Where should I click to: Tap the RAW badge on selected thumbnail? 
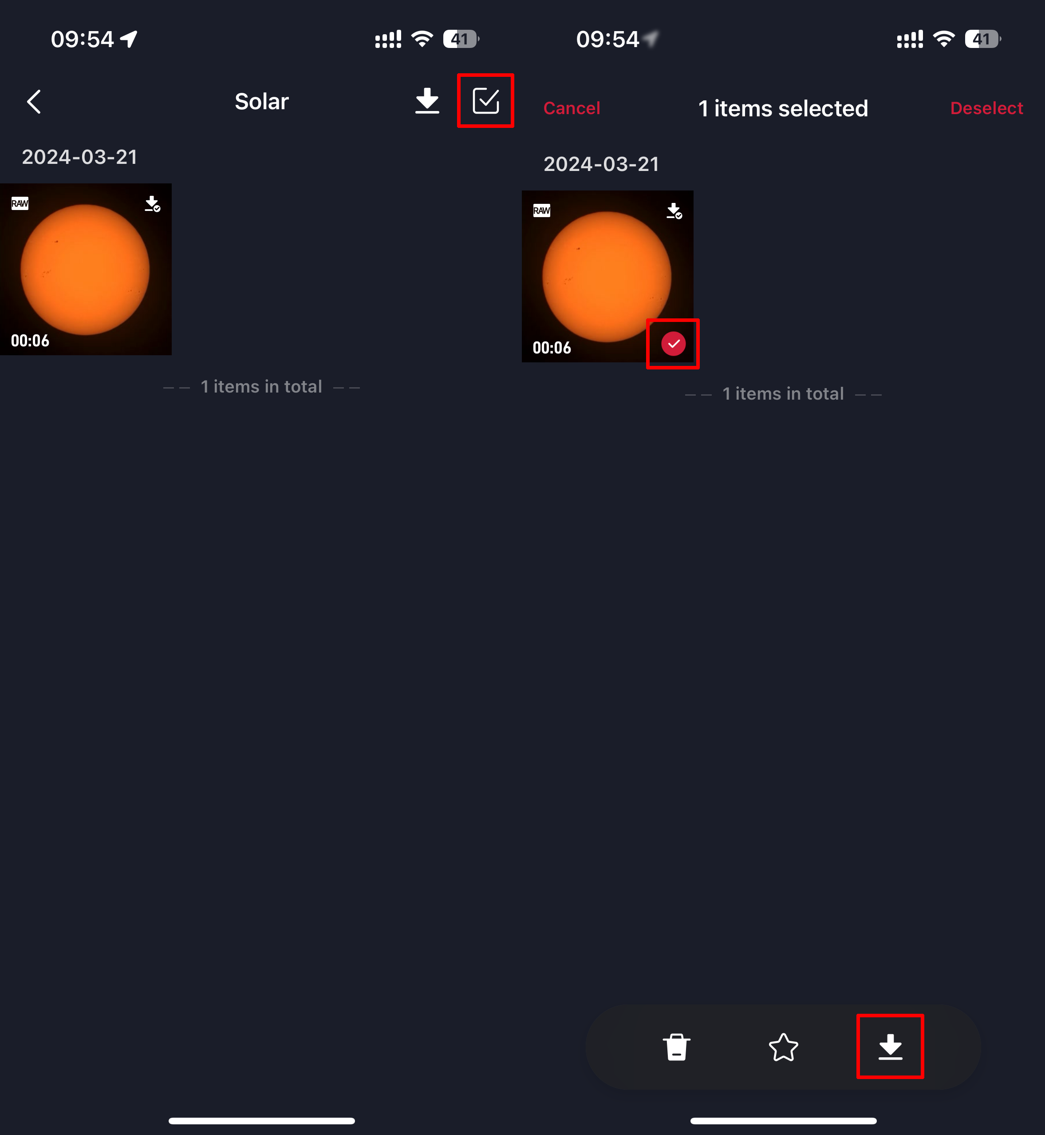pyautogui.click(x=542, y=210)
